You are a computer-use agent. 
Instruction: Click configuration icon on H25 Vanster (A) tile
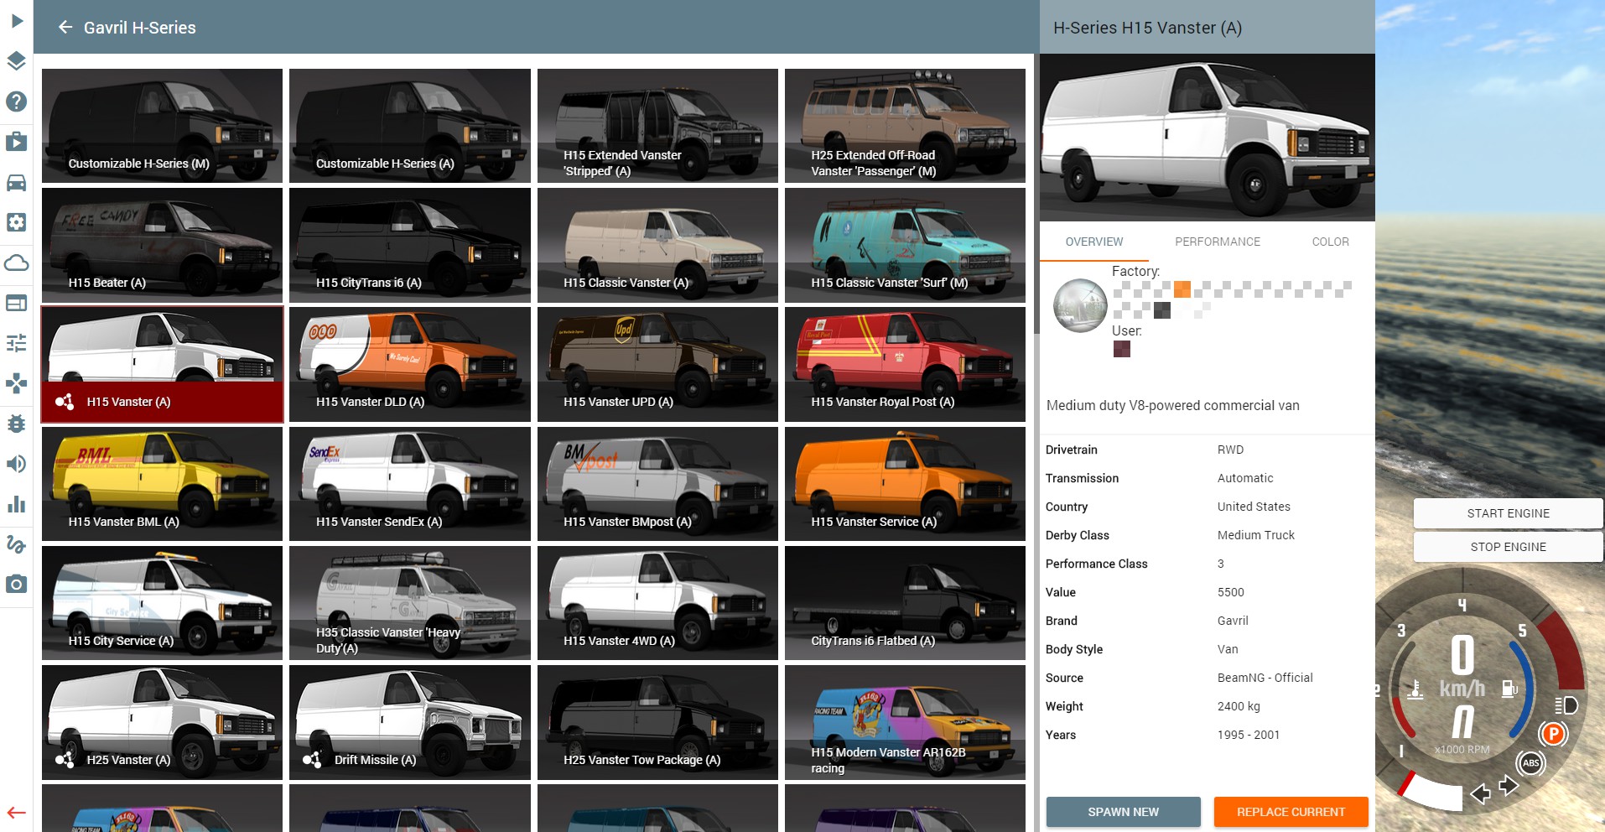(65, 760)
